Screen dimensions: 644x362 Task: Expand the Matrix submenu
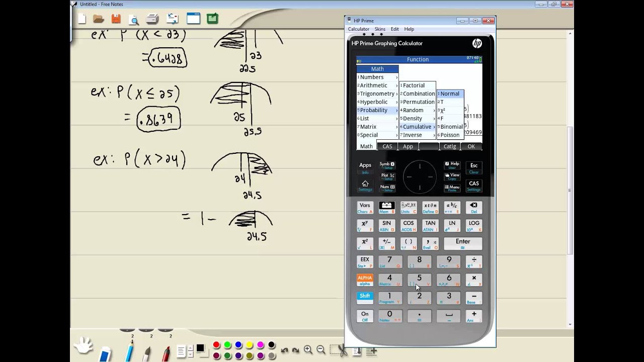point(377,127)
